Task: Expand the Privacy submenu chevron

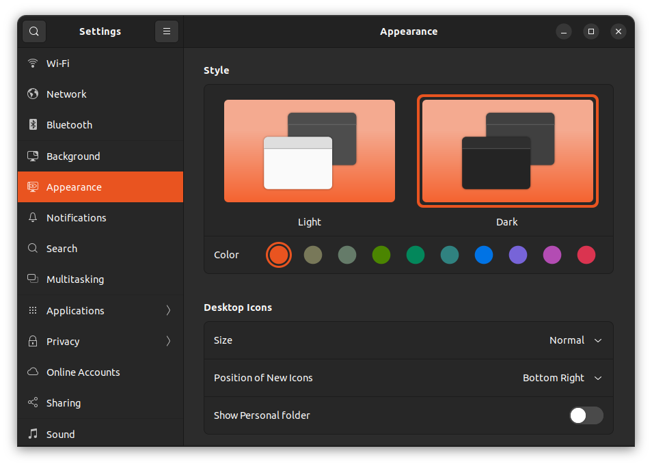Action: tap(168, 342)
